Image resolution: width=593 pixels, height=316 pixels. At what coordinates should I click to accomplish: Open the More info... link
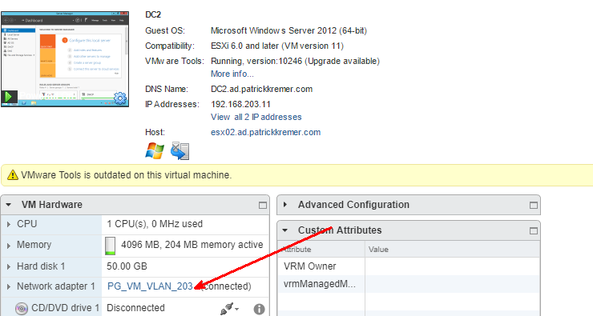[x=232, y=74]
